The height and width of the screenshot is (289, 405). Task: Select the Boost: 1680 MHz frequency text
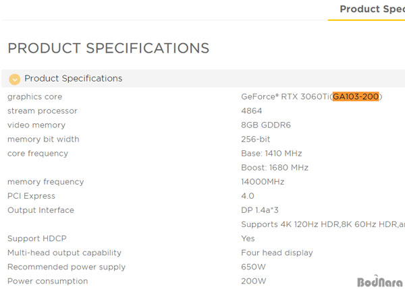tap(275, 168)
